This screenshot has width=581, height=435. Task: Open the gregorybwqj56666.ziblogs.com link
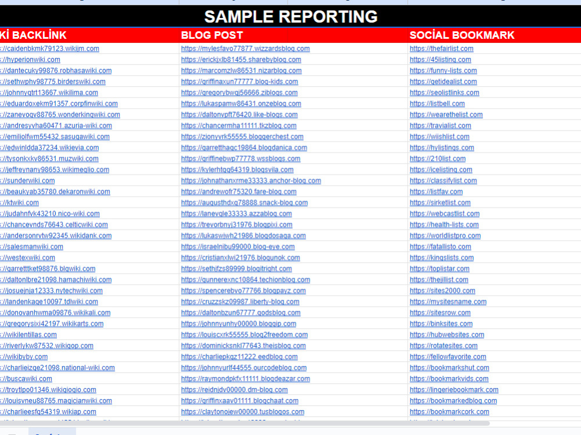(239, 93)
